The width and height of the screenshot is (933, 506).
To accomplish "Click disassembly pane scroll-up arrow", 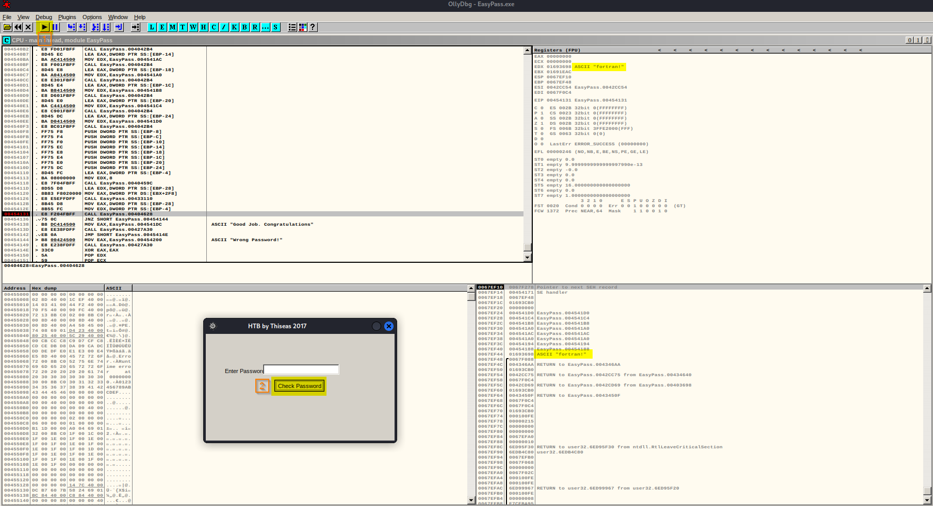I will coord(527,50).
